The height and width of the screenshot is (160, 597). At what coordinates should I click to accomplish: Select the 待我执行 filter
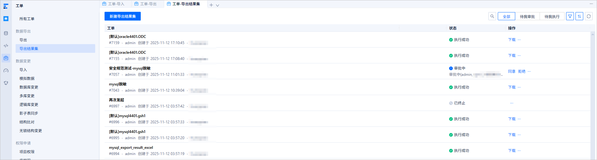pos(552,16)
